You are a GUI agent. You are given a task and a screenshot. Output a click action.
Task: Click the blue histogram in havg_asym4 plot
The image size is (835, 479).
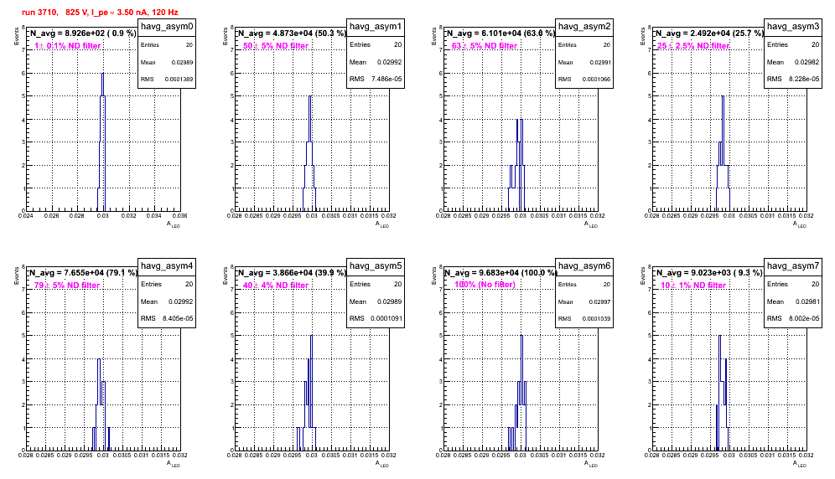coord(100,404)
